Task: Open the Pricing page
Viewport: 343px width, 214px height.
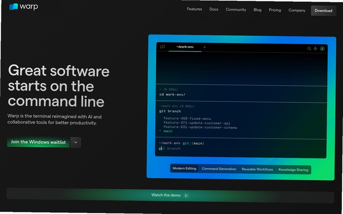Action: (x=275, y=10)
